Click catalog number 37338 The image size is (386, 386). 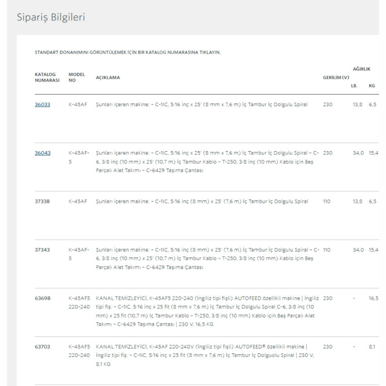point(42,201)
